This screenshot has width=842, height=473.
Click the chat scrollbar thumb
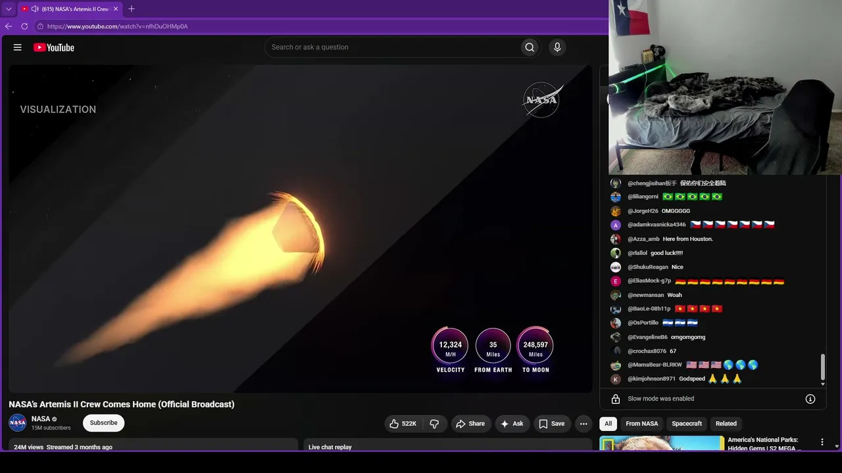coord(823,367)
